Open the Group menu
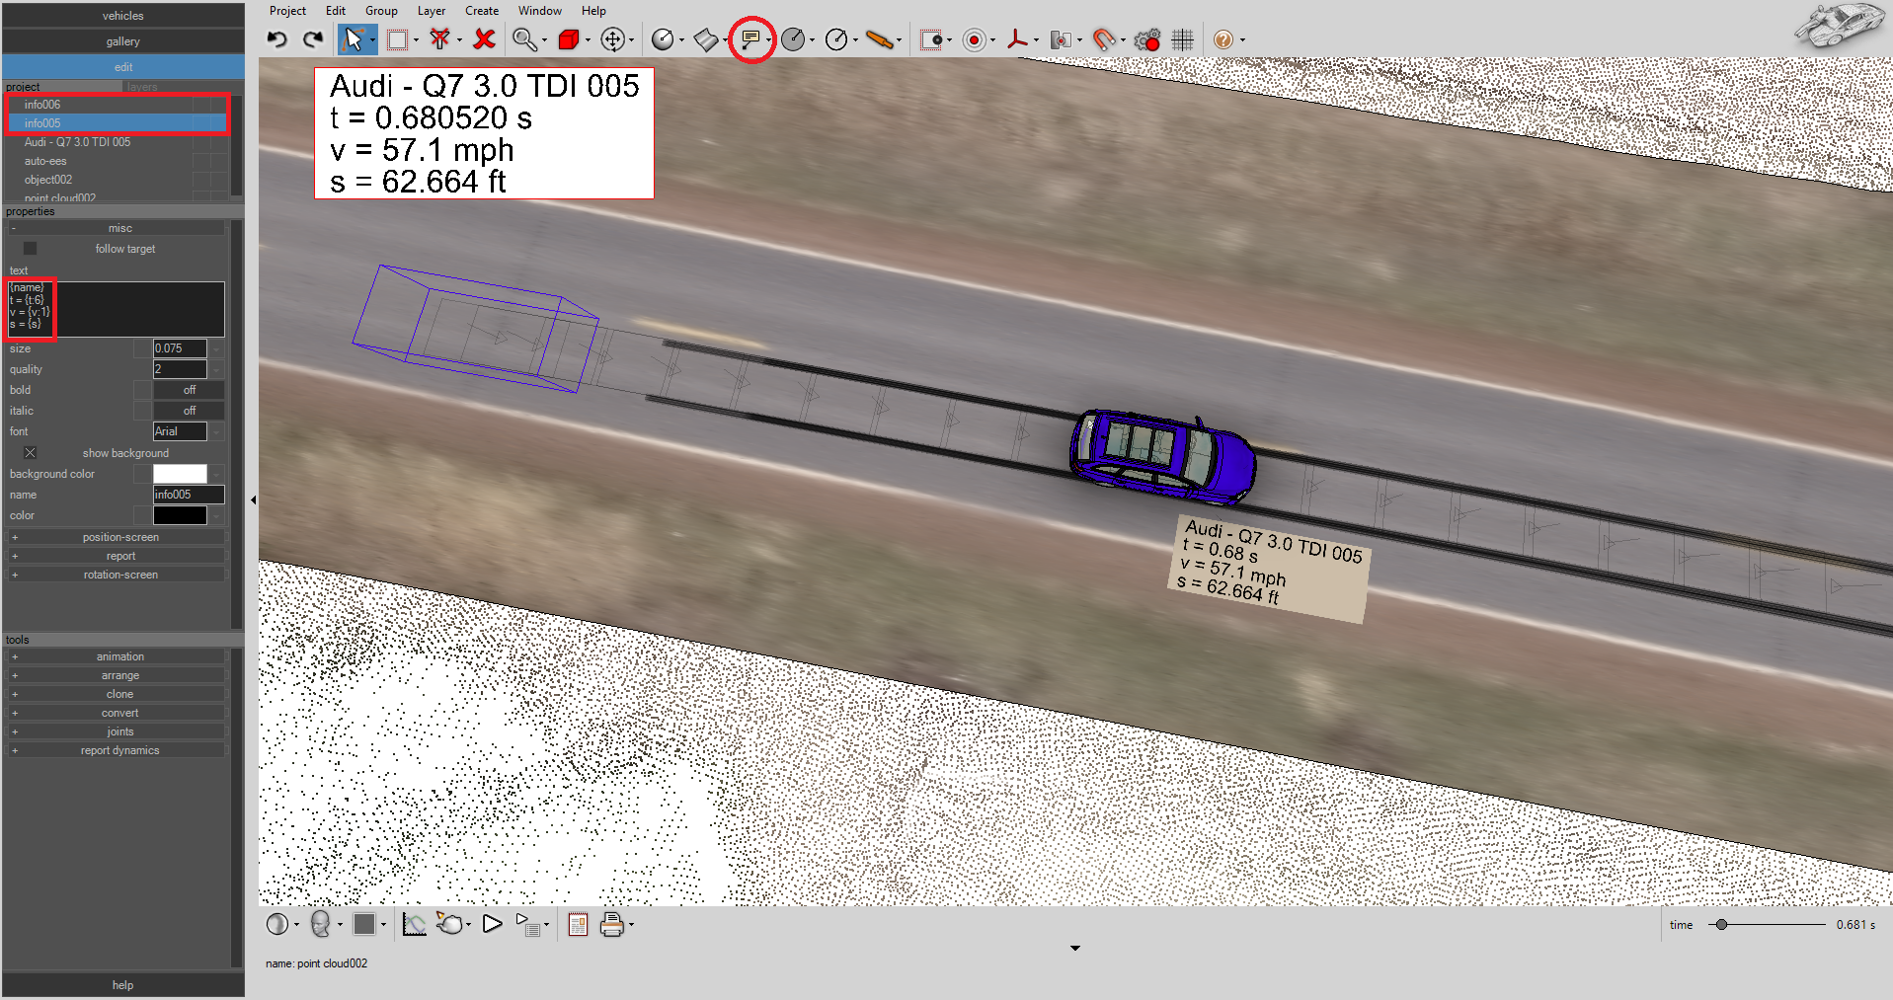Viewport: 1893px width, 1000px height. 381,11
